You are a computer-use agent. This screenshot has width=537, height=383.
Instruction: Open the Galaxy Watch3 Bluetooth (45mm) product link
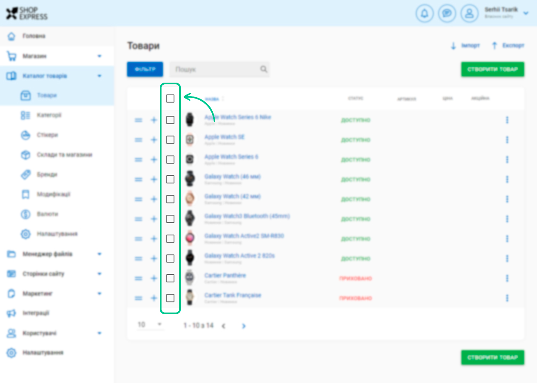point(247,216)
